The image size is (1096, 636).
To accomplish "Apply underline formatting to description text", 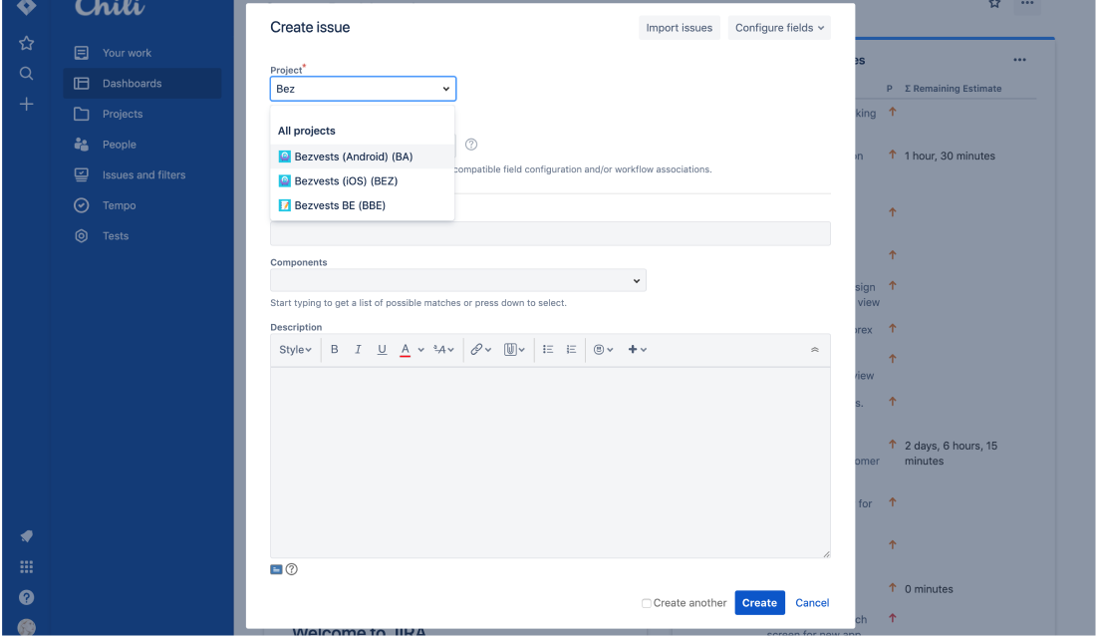I will (x=382, y=349).
